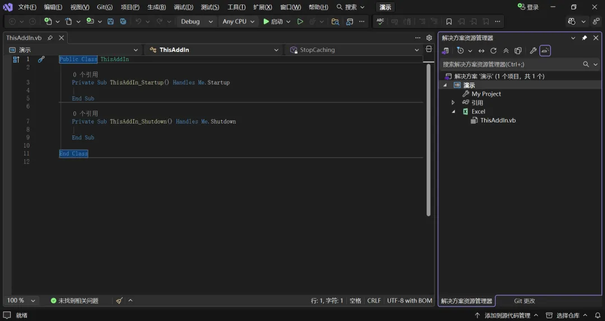Click the Save All toolbar icon
Image resolution: width=605 pixels, height=321 pixels.
123,21
